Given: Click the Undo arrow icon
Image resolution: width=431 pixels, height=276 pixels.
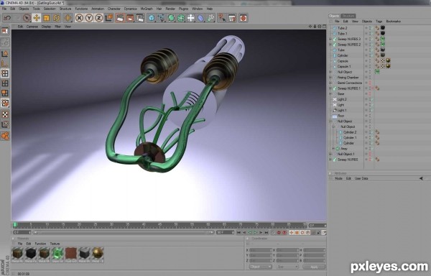Looking at the screenshot, I should coord(7,18).
